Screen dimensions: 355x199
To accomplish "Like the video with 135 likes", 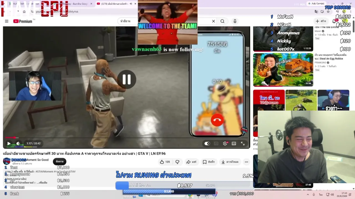I will click(x=165, y=162).
